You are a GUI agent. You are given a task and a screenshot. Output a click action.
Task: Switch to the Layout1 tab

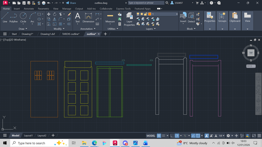coord(28,136)
